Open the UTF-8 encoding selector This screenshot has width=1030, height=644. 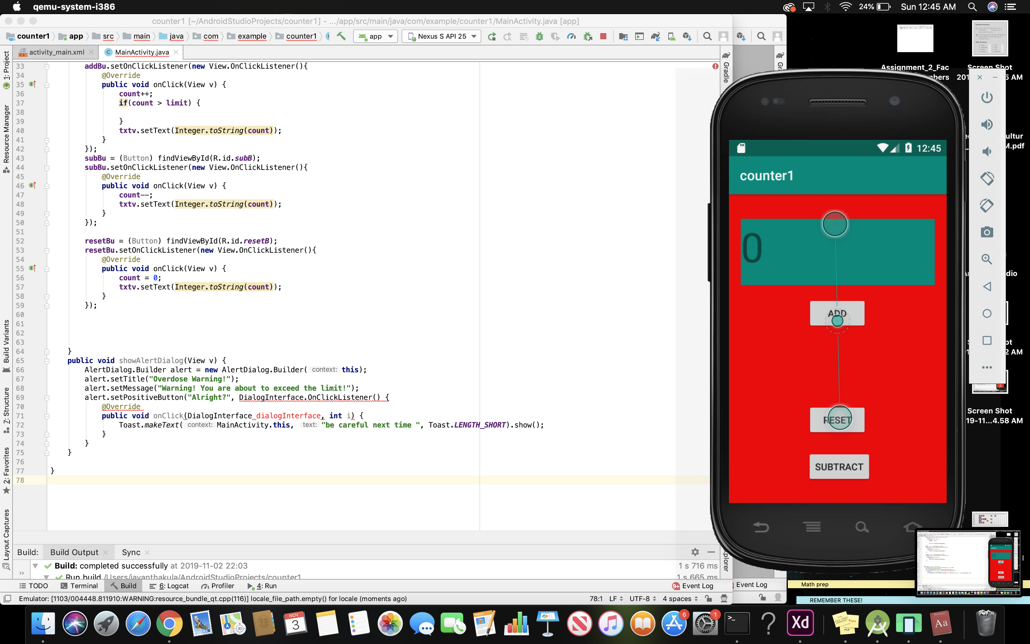(x=642, y=598)
